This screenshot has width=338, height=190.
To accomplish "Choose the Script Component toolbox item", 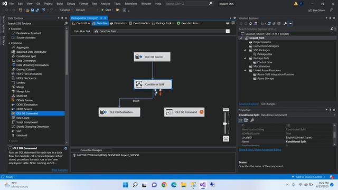I will click(x=27, y=122).
